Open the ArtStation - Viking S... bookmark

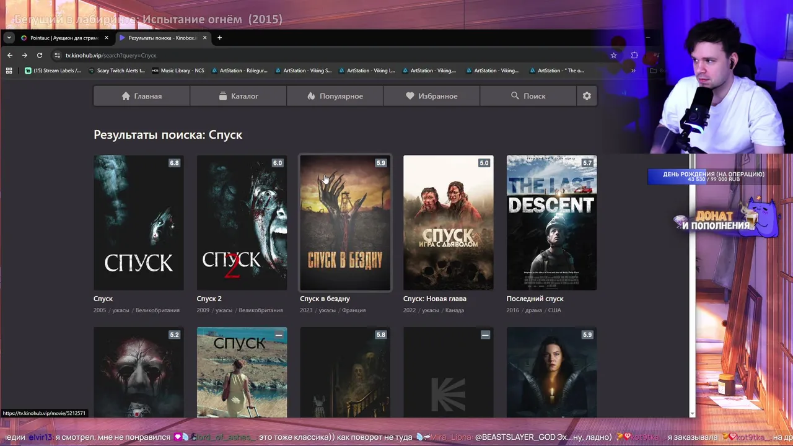[x=304, y=71]
